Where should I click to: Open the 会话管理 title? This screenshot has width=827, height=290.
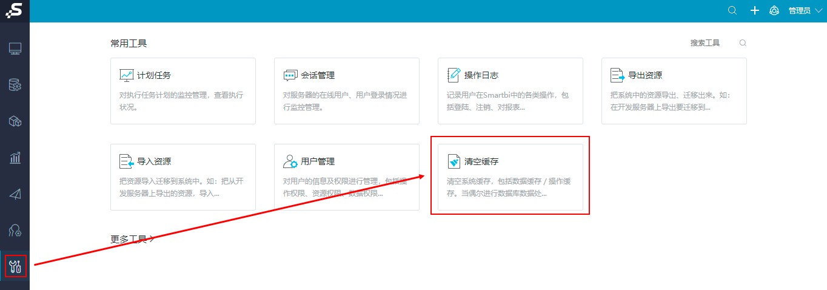coord(318,75)
